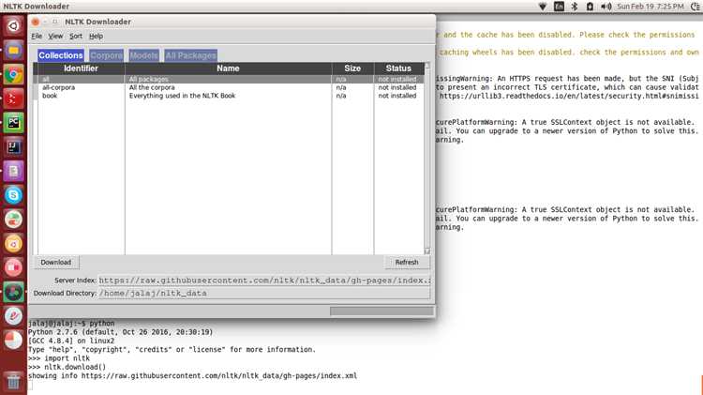The image size is (703, 395).
Task: Open the clock showing Sun Feb 19
Action: click(x=651, y=7)
